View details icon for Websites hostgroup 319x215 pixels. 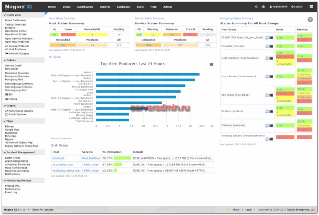[x=267, y=126]
